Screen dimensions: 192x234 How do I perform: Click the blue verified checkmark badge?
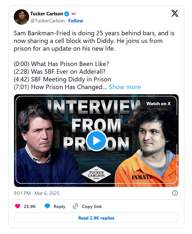(x=67, y=14)
